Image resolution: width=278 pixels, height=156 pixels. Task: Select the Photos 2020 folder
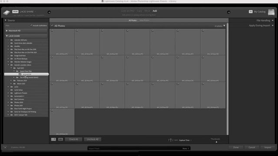point(19,102)
